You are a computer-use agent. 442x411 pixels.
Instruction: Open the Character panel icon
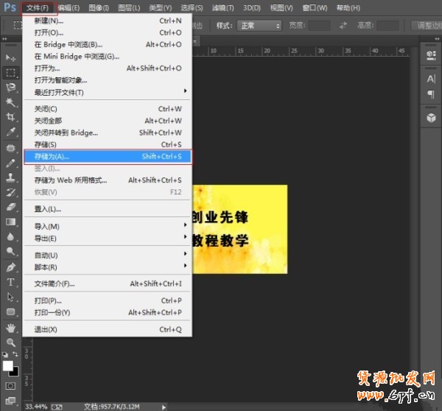pyautogui.click(x=431, y=79)
